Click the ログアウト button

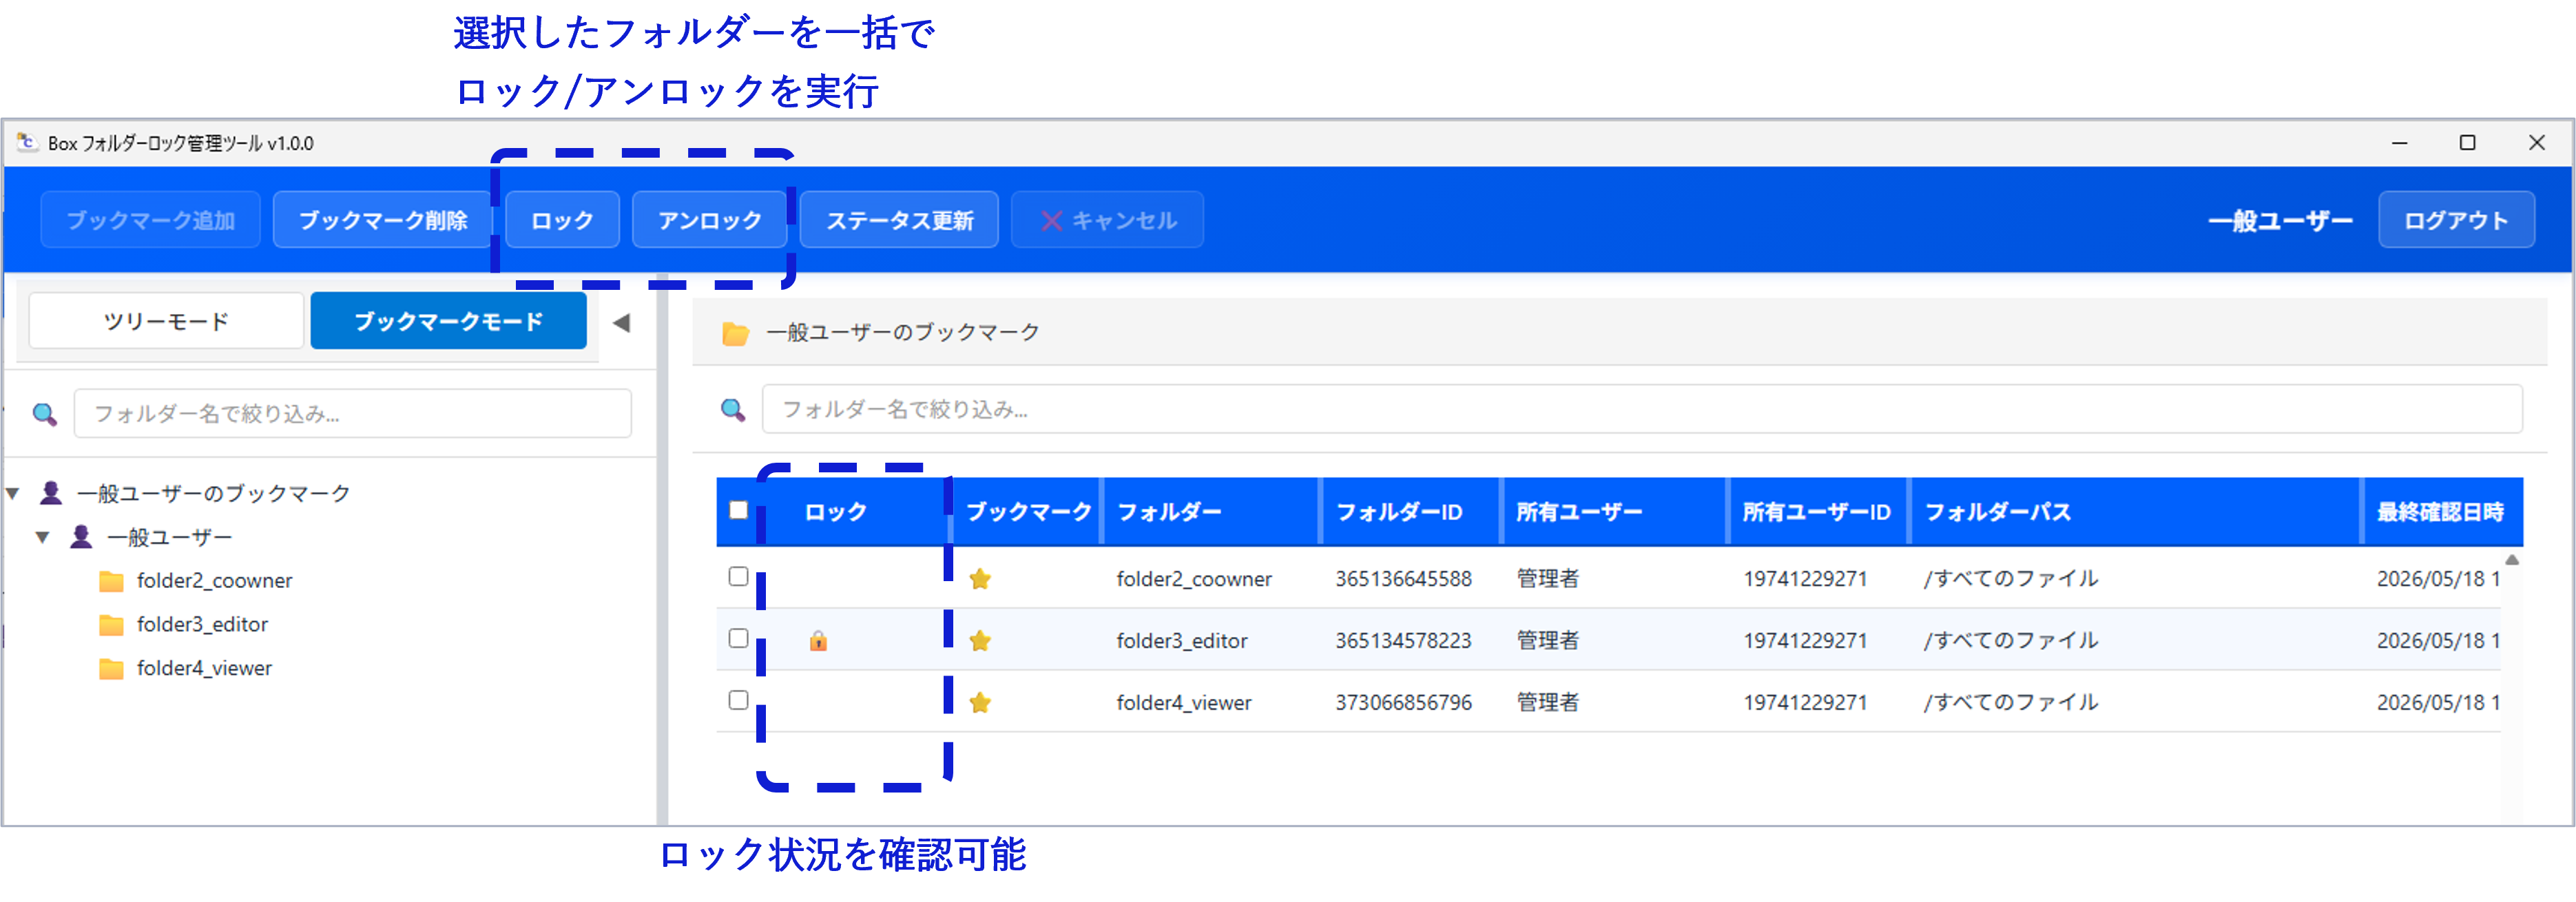click(2456, 220)
